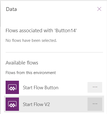Image resolution: width=107 pixels, height=114 pixels.
Task: Open the ellipsis menu for Start Flow Button
Action: (x=95, y=87)
